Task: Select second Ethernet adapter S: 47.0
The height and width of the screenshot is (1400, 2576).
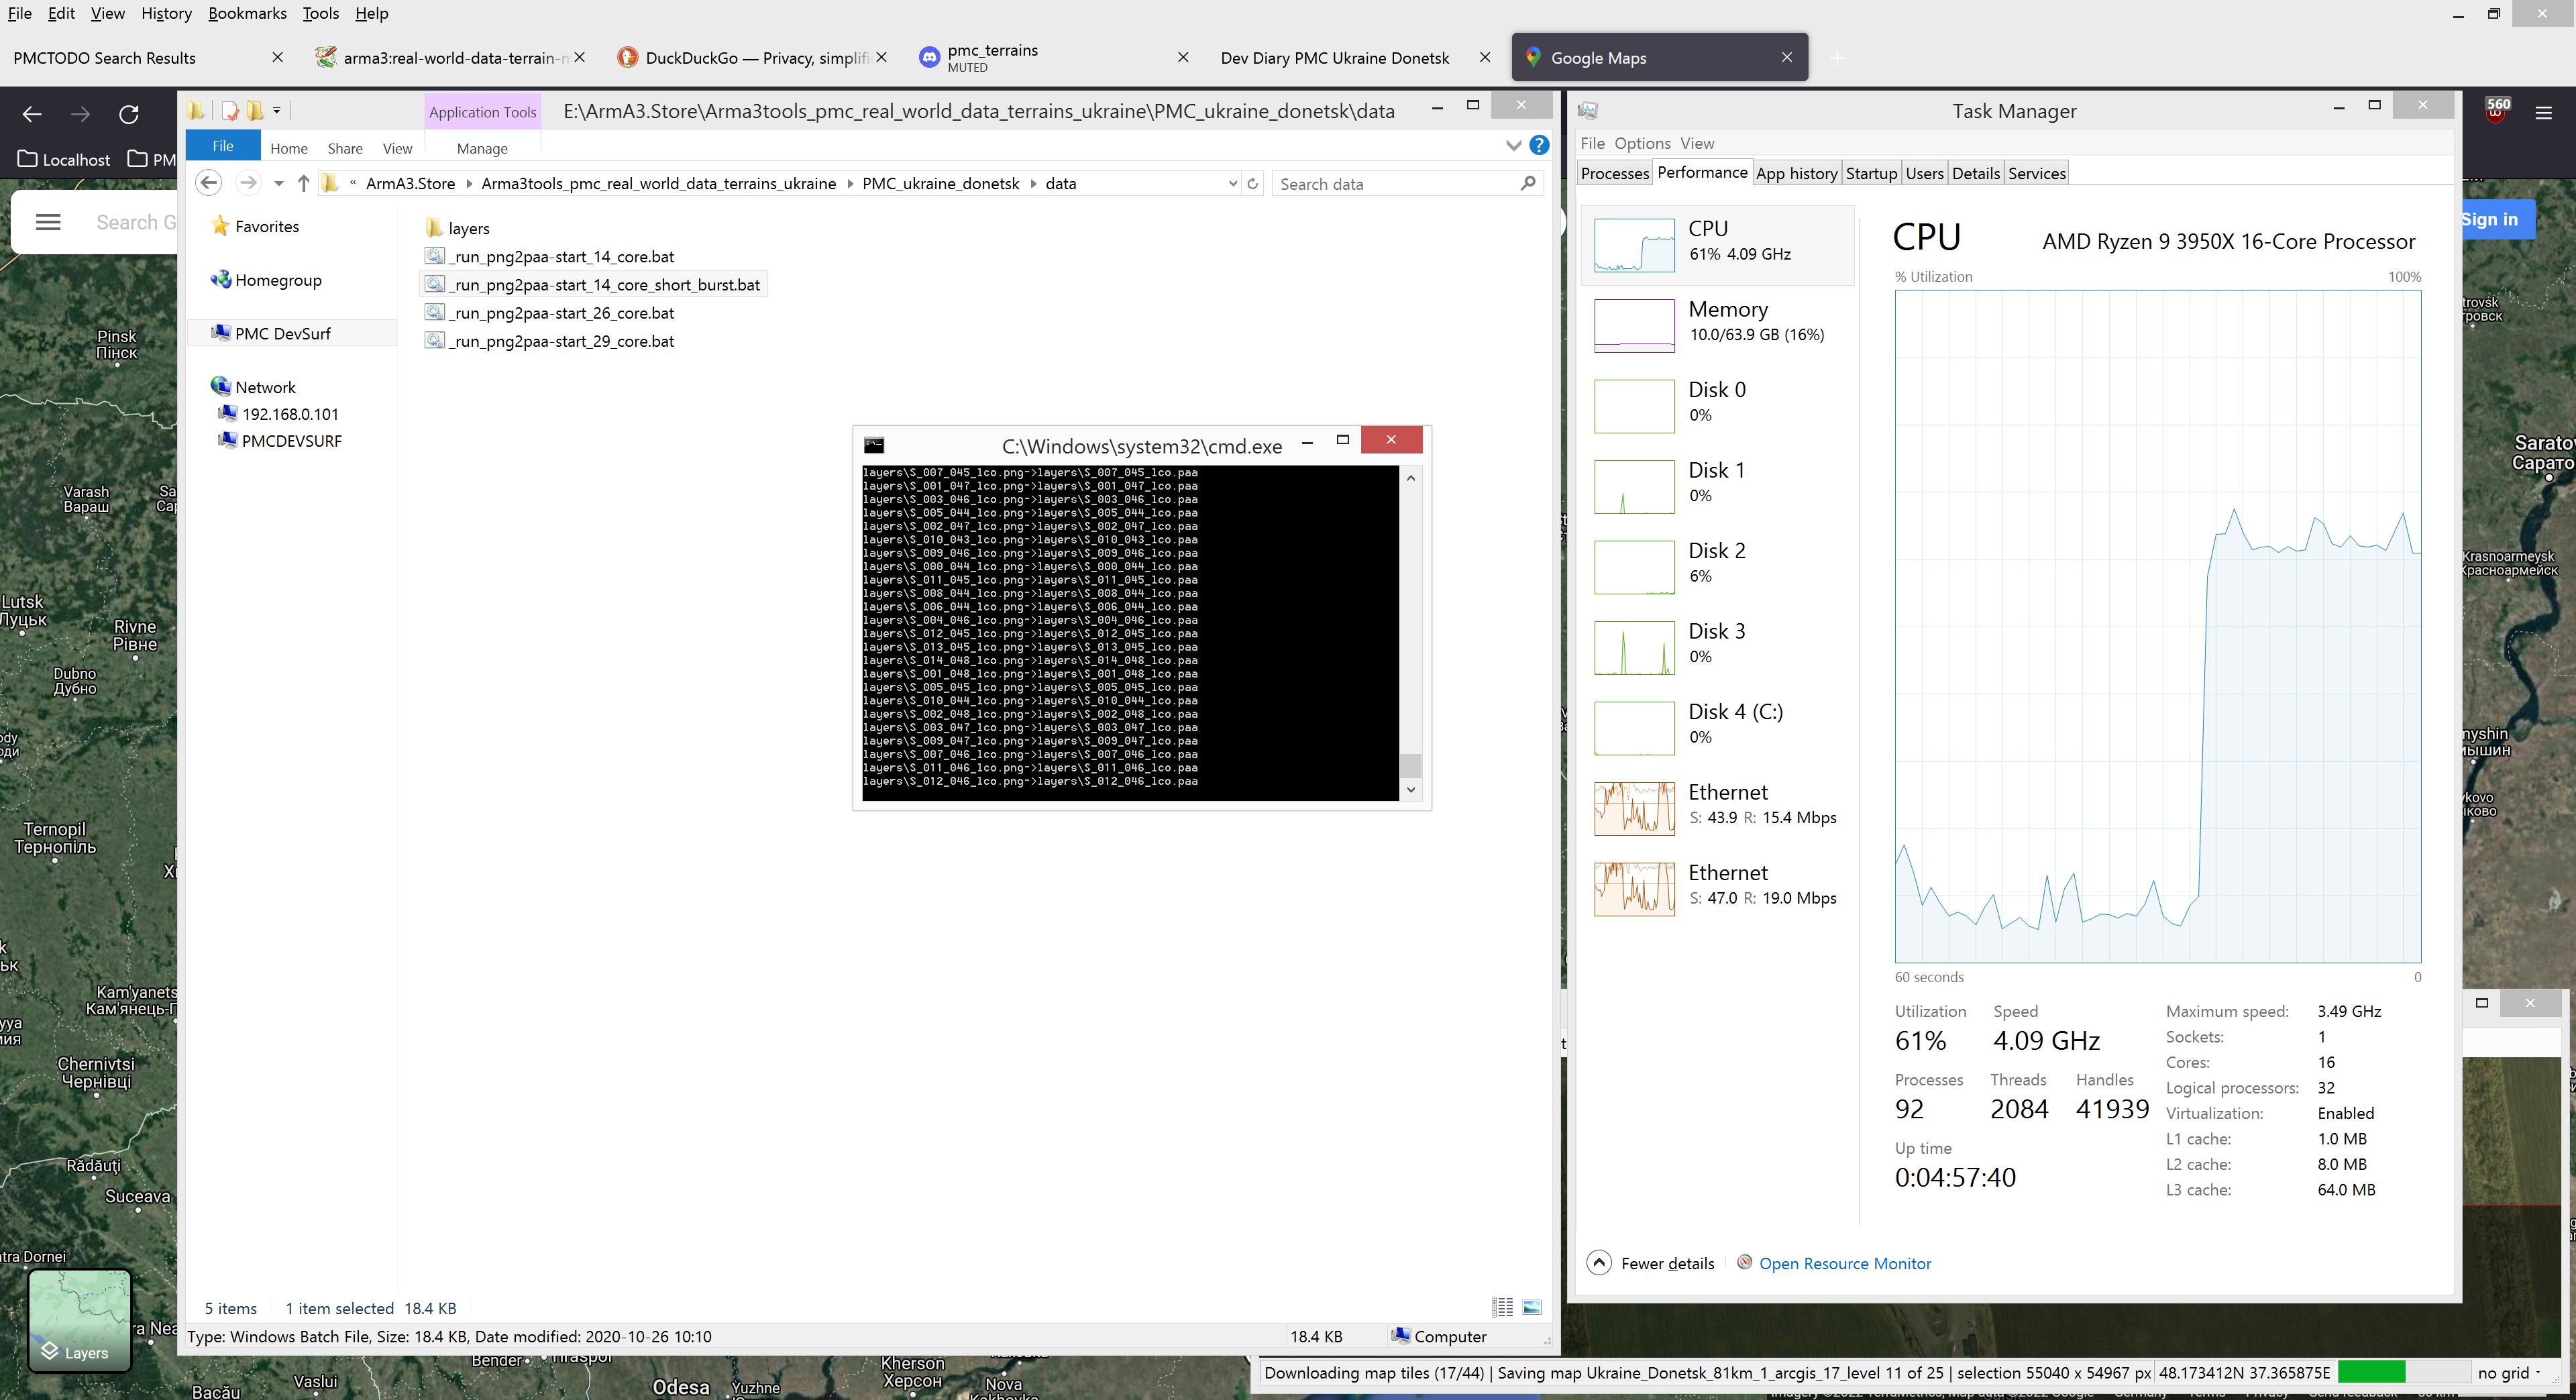Action: pyautogui.click(x=1718, y=888)
